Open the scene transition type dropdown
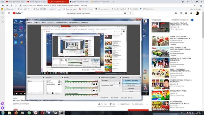This screenshot has height=115, width=204. coord(111,80)
